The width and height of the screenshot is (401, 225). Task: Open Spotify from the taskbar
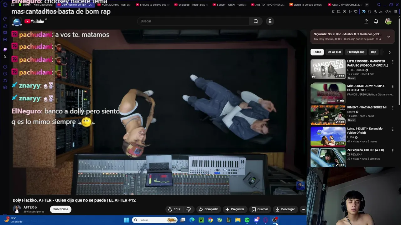point(247,220)
